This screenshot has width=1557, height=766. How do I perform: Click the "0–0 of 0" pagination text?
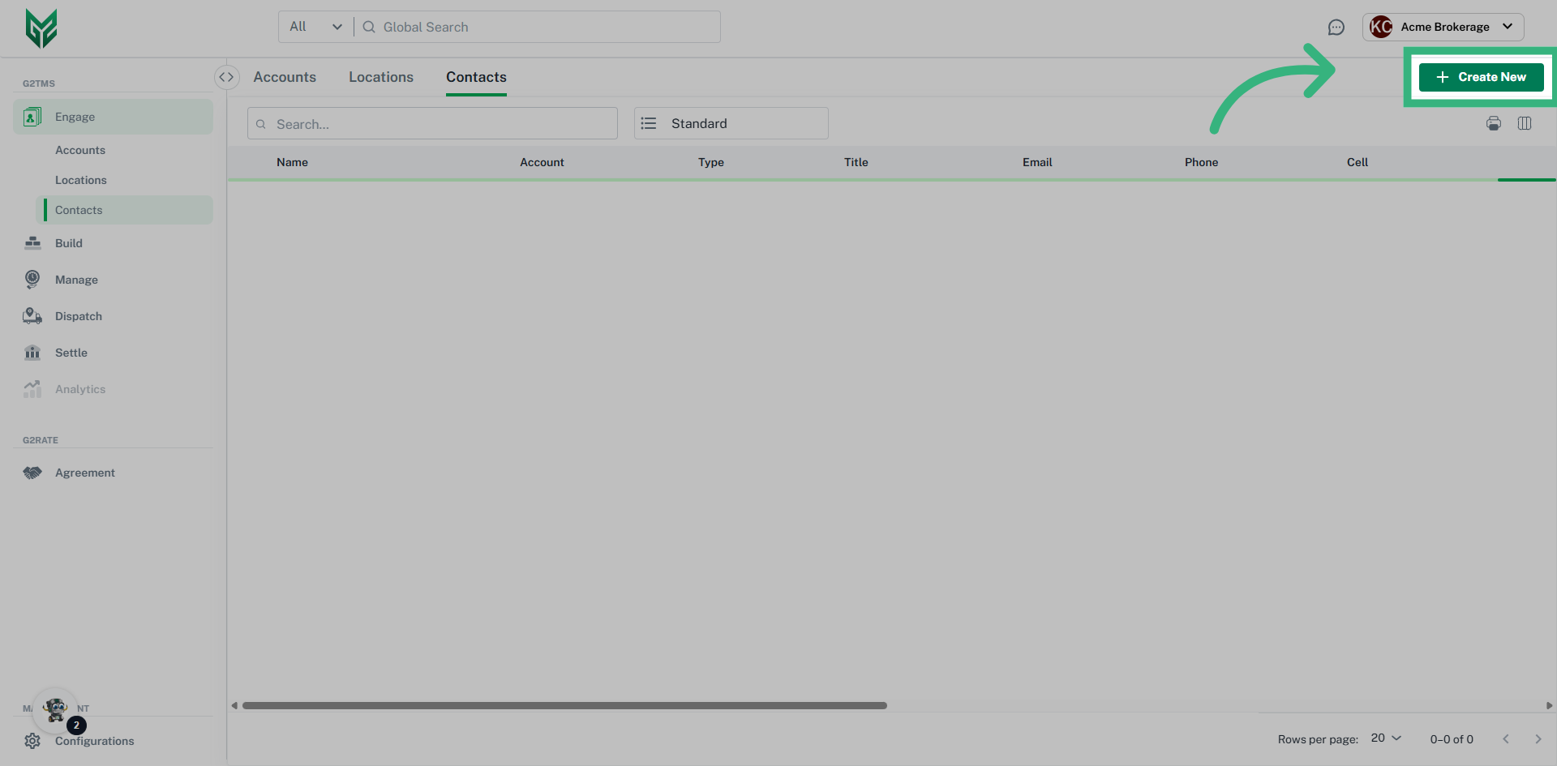pyautogui.click(x=1452, y=739)
